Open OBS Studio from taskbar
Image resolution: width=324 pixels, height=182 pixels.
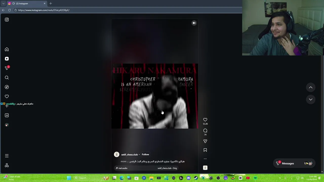coord(218,178)
